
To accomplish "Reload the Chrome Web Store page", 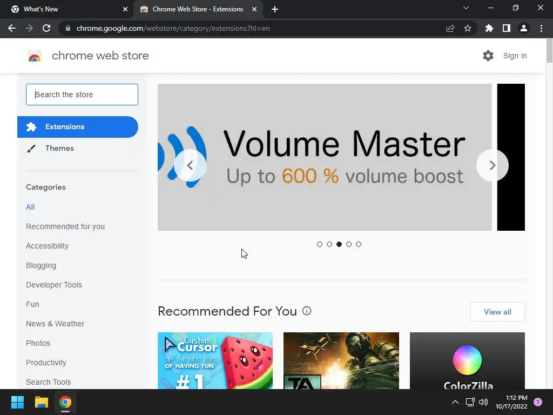I will [46, 28].
